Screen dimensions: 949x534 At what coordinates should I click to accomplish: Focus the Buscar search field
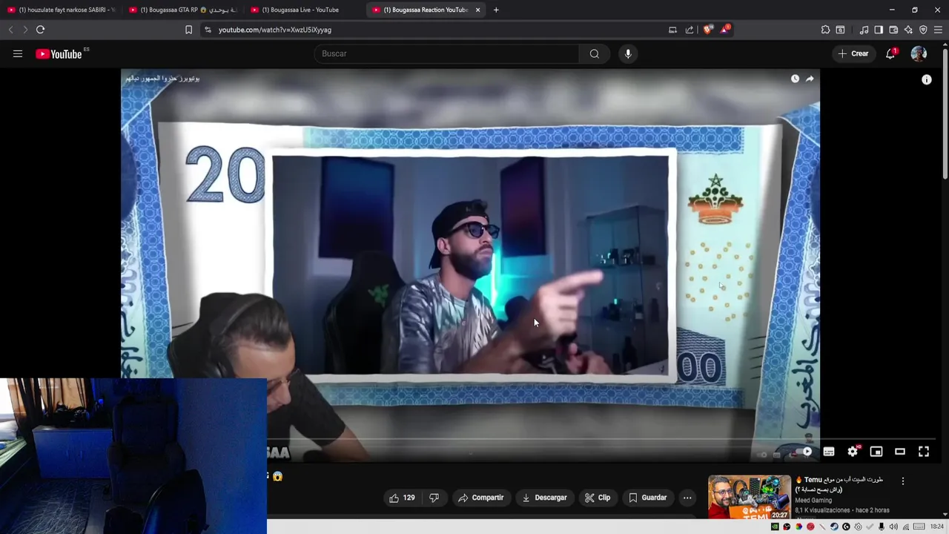coord(446,53)
